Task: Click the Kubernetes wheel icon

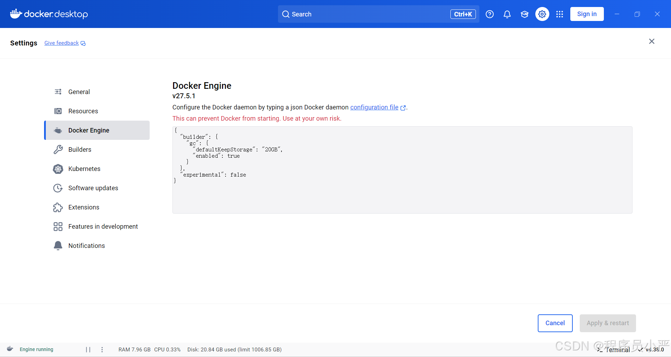Action: click(58, 169)
